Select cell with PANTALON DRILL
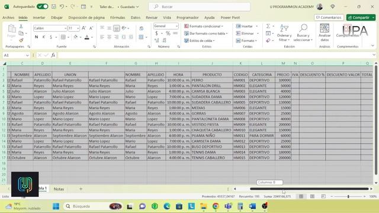 (x=212, y=86)
